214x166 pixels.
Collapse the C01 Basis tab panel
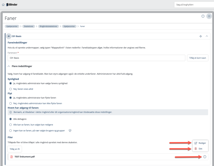point(207,36)
